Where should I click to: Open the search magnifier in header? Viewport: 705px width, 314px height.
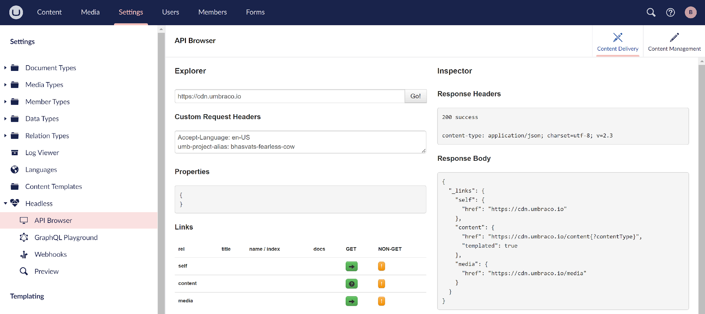pyautogui.click(x=651, y=12)
